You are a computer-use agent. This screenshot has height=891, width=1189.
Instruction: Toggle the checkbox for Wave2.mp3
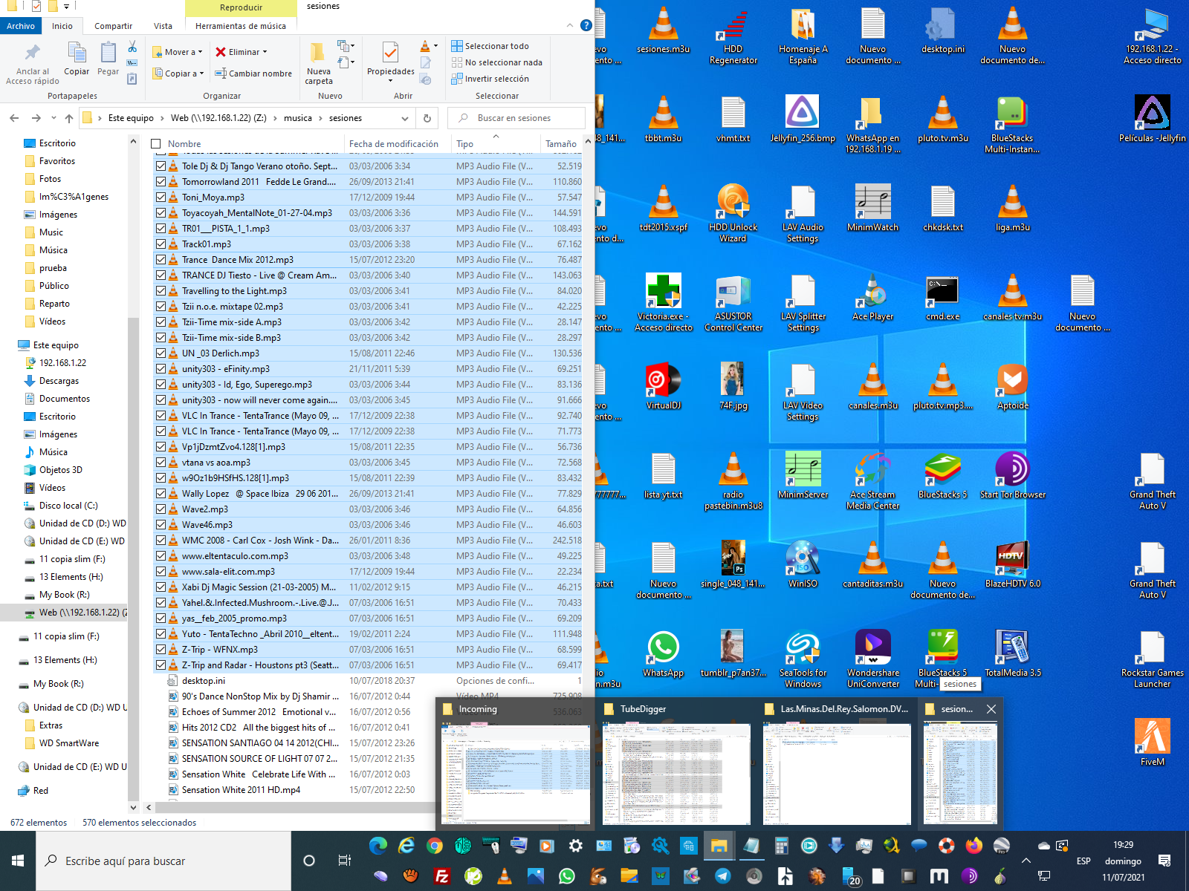pos(161,509)
